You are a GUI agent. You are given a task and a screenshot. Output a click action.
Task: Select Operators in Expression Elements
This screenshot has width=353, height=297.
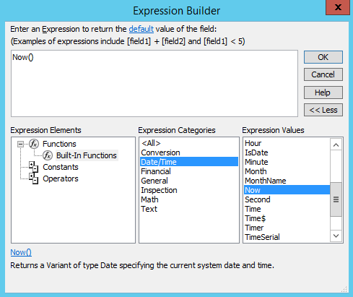click(61, 178)
